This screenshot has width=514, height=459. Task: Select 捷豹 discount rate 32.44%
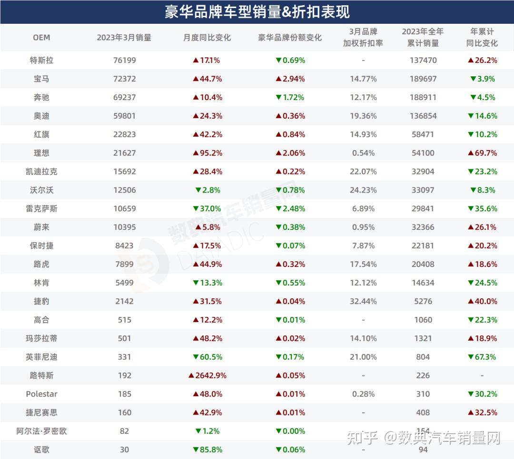363,301
